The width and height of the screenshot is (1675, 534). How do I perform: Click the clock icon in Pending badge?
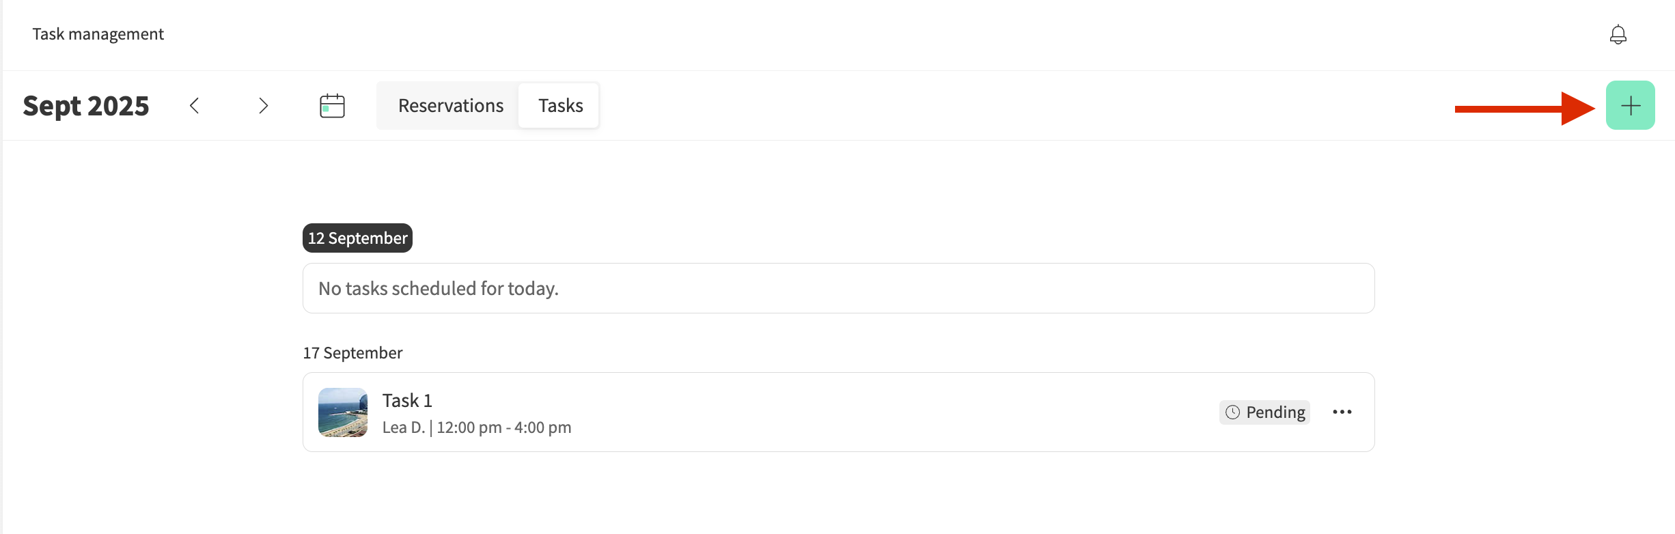[x=1232, y=412]
